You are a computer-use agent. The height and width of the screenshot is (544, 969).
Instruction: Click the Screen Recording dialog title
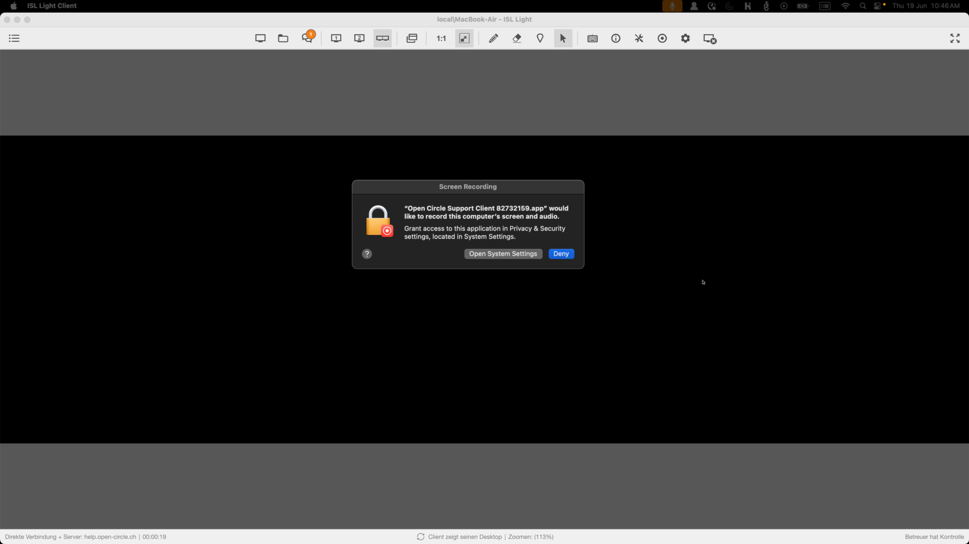468,187
